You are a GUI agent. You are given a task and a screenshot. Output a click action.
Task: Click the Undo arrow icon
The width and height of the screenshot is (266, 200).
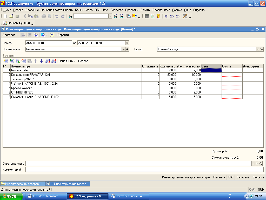tap(57, 16)
